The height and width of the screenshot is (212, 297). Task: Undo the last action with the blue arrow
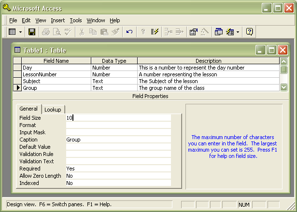click(x=129, y=32)
